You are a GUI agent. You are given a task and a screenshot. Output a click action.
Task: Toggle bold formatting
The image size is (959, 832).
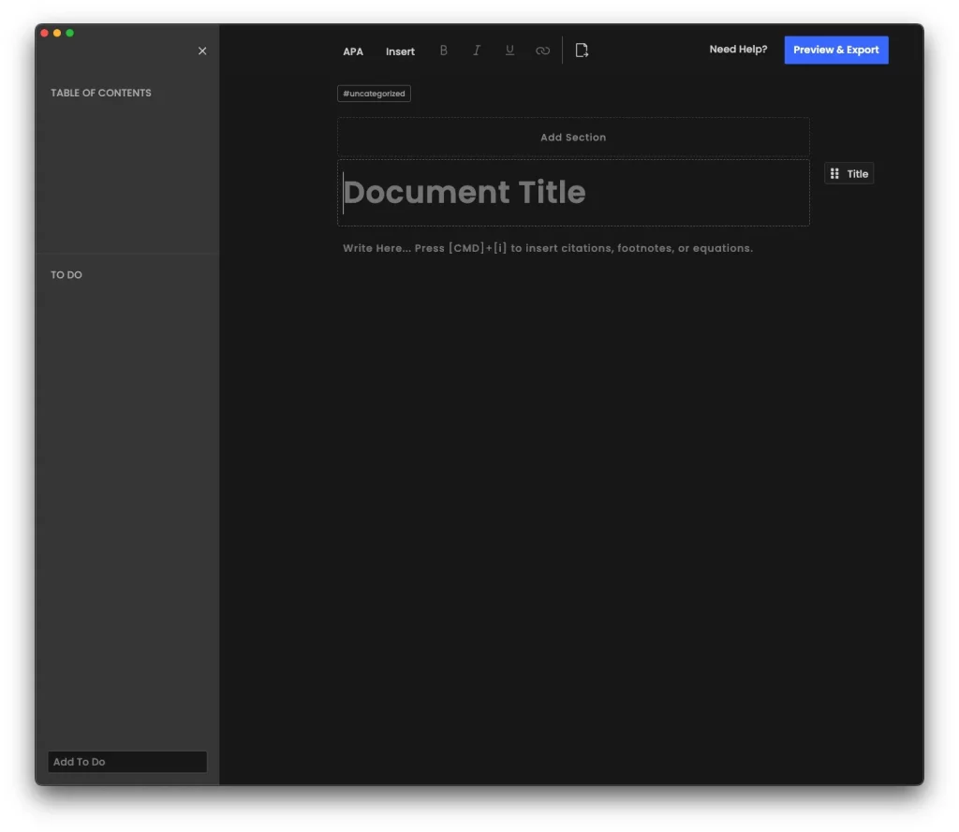coord(444,51)
